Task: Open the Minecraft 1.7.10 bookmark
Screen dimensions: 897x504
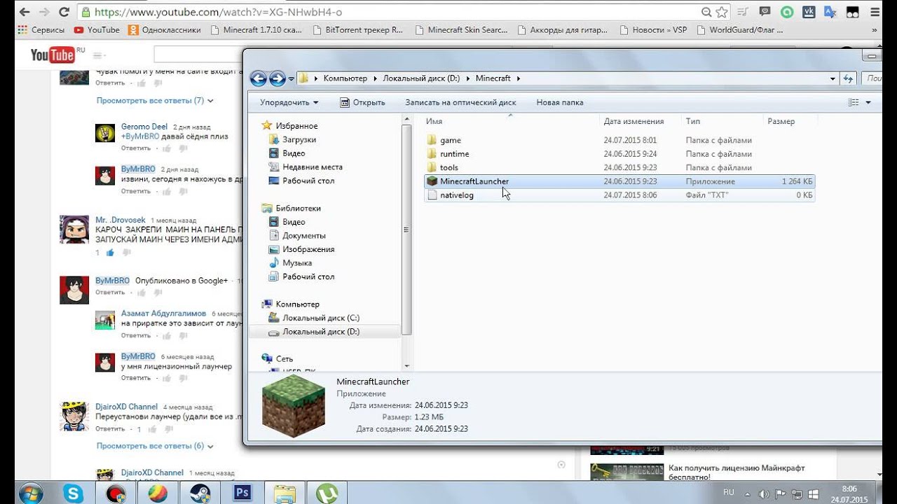Action: click(256, 30)
